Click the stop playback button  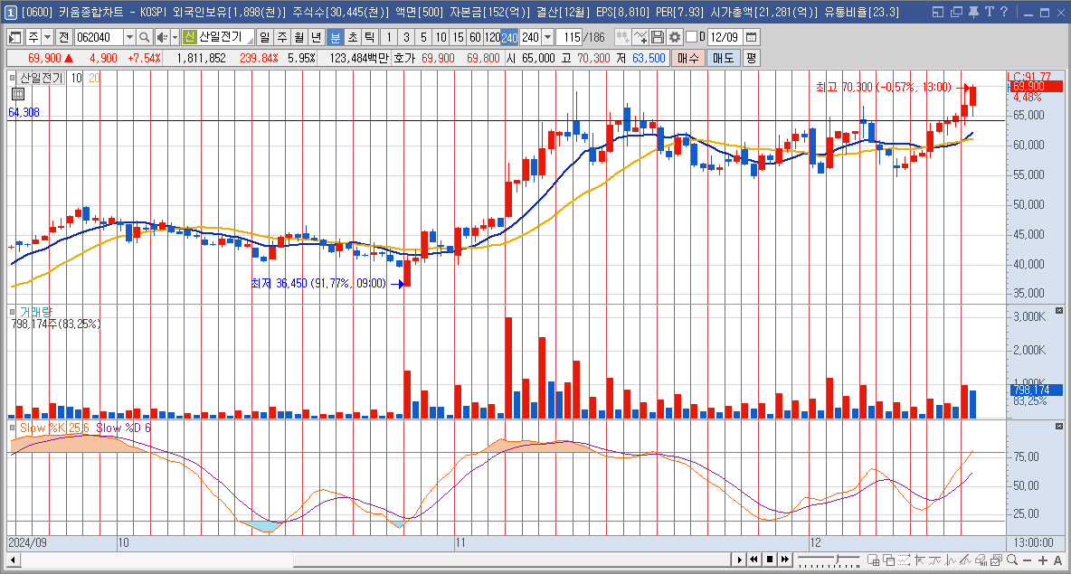[769, 560]
